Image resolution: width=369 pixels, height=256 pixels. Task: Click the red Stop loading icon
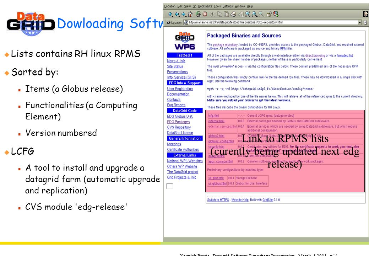tap(205, 14)
